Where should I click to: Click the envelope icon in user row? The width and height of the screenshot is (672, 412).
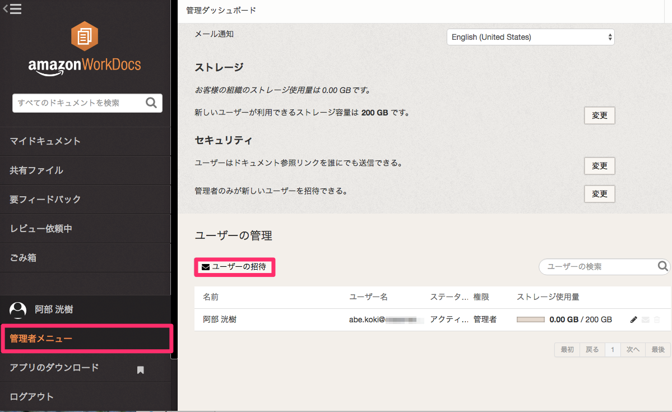point(646,320)
